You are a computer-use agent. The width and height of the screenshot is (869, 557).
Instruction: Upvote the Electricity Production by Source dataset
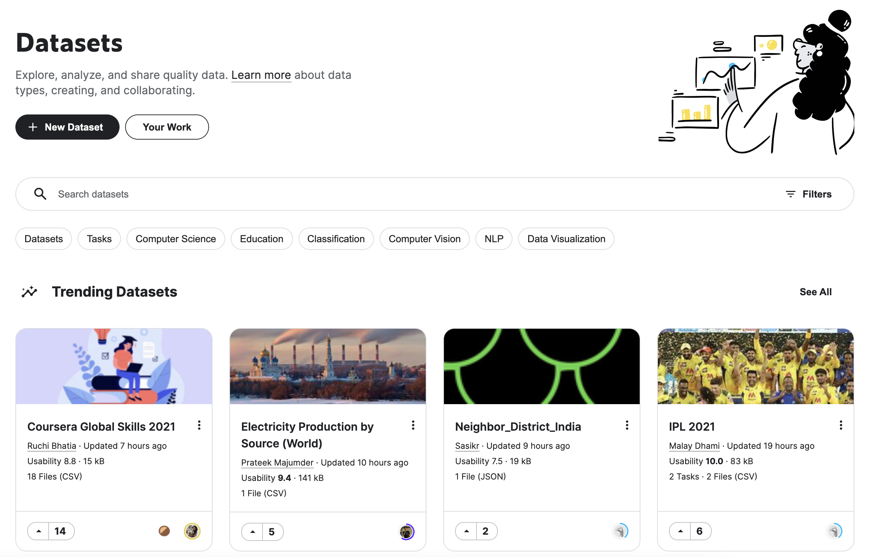coord(252,532)
